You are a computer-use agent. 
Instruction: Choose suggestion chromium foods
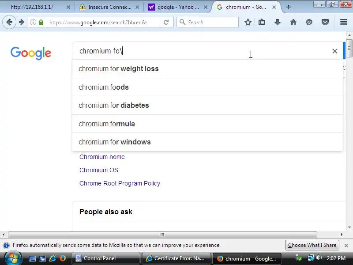pyautogui.click(x=207, y=87)
